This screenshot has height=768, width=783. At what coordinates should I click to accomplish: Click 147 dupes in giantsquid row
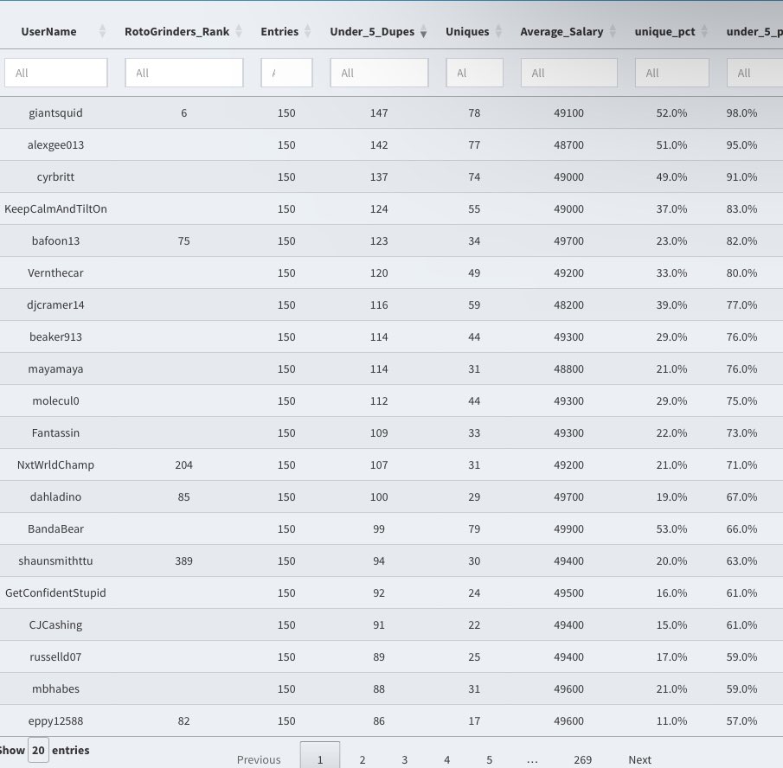tap(379, 112)
